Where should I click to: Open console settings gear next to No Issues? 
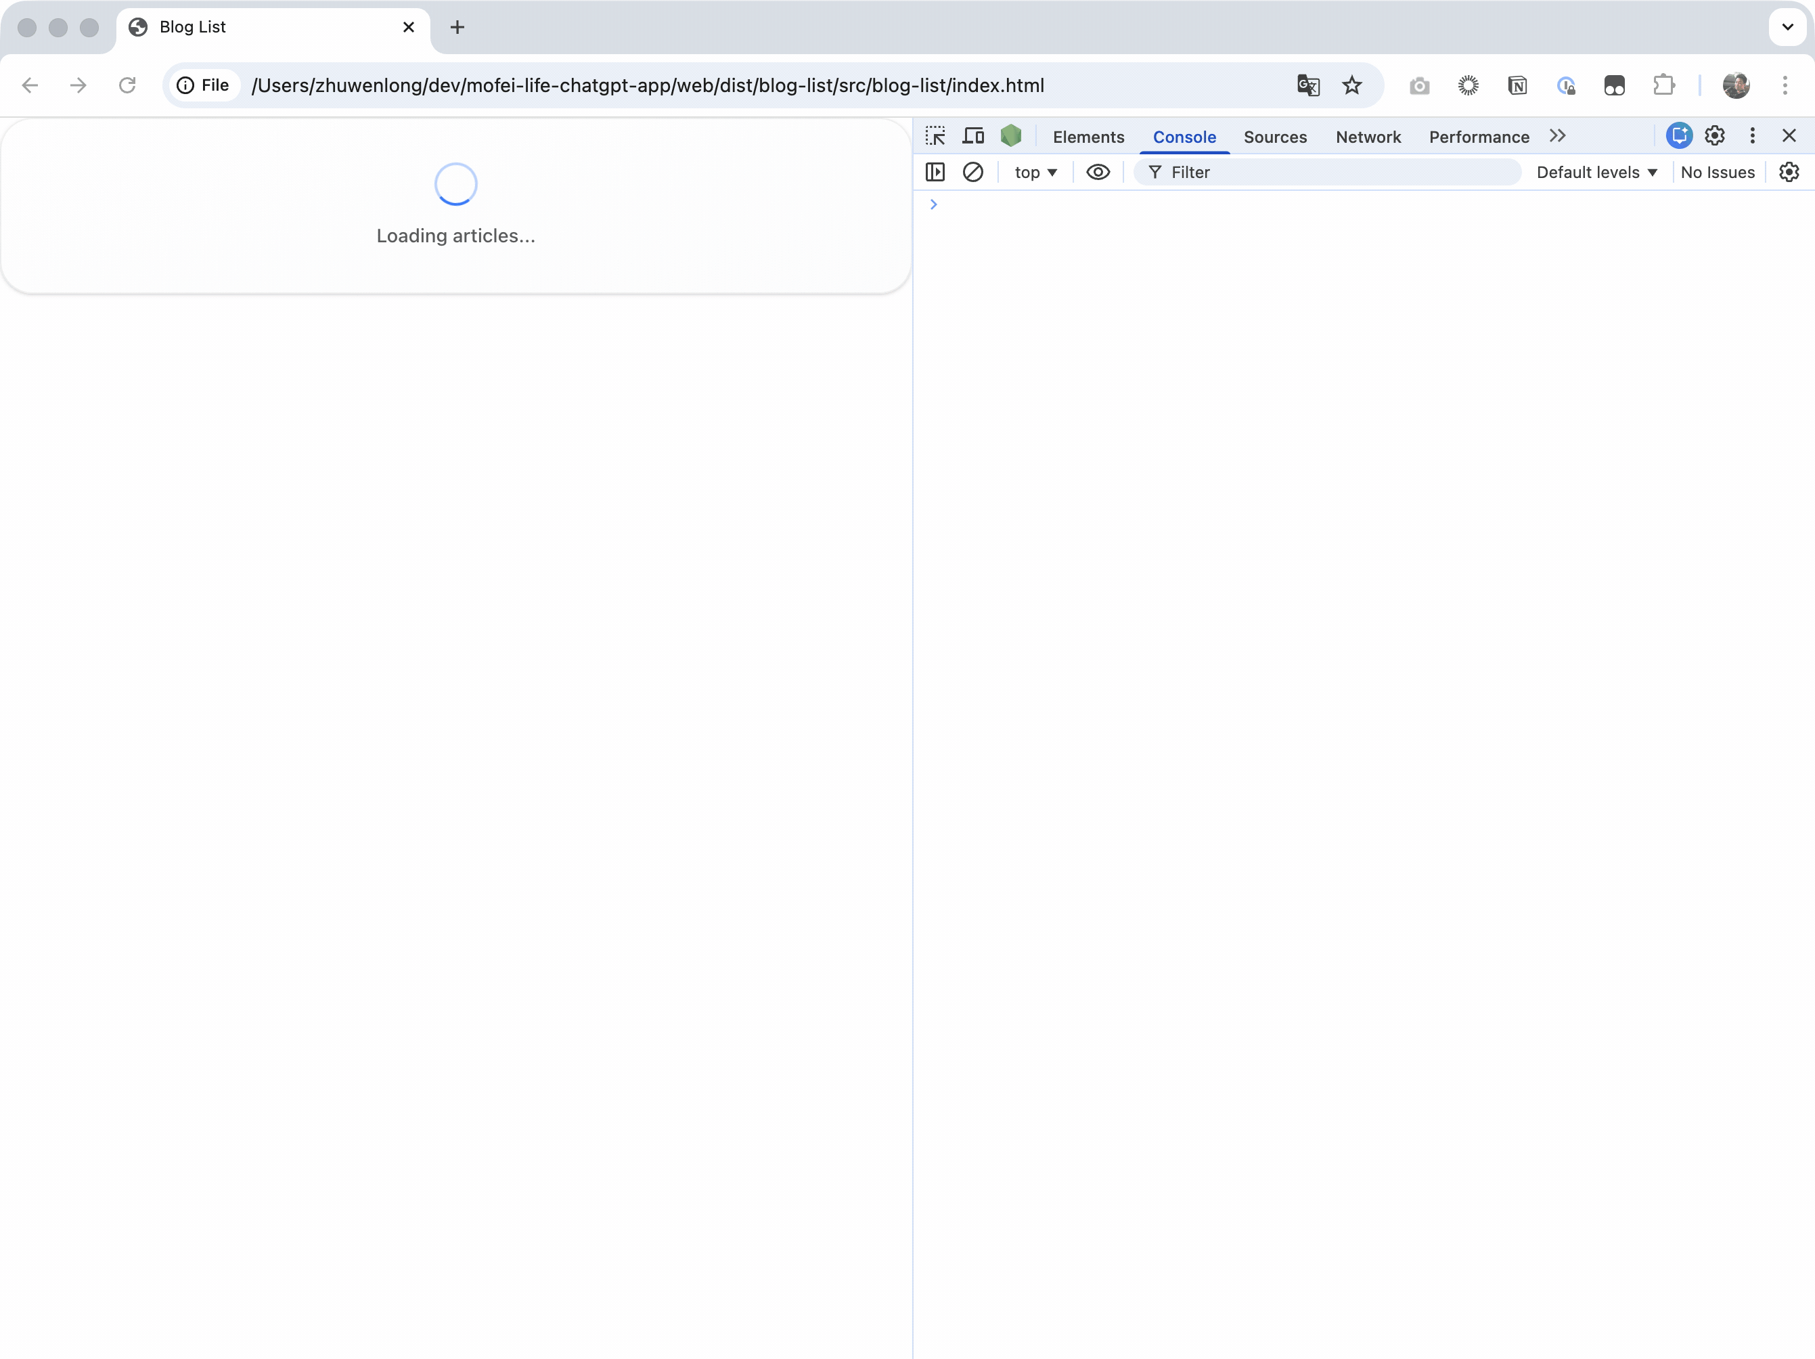tap(1789, 173)
